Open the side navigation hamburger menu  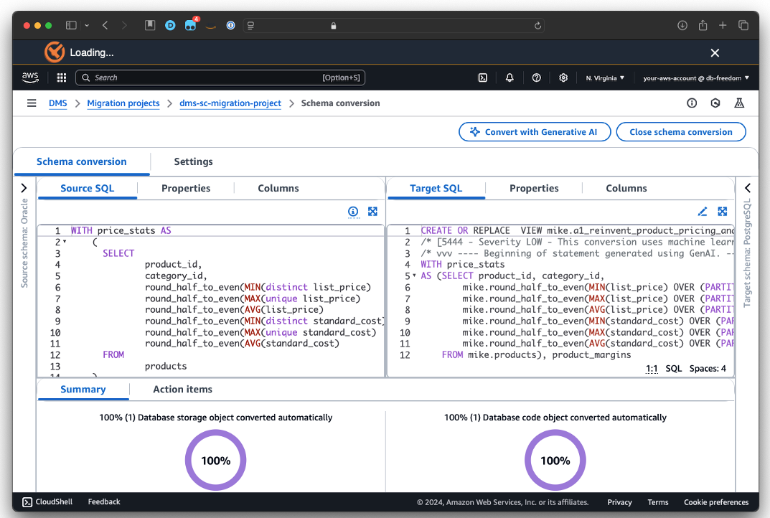pyautogui.click(x=32, y=103)
